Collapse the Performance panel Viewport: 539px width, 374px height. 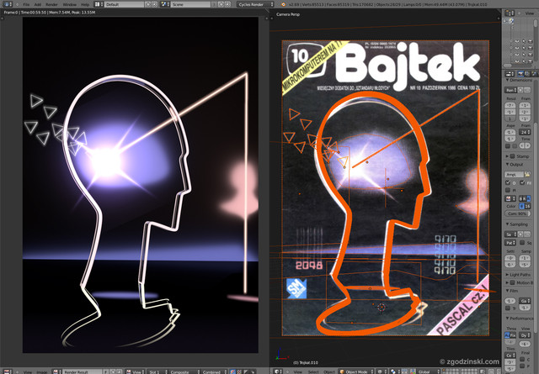(x=520, y=319)
